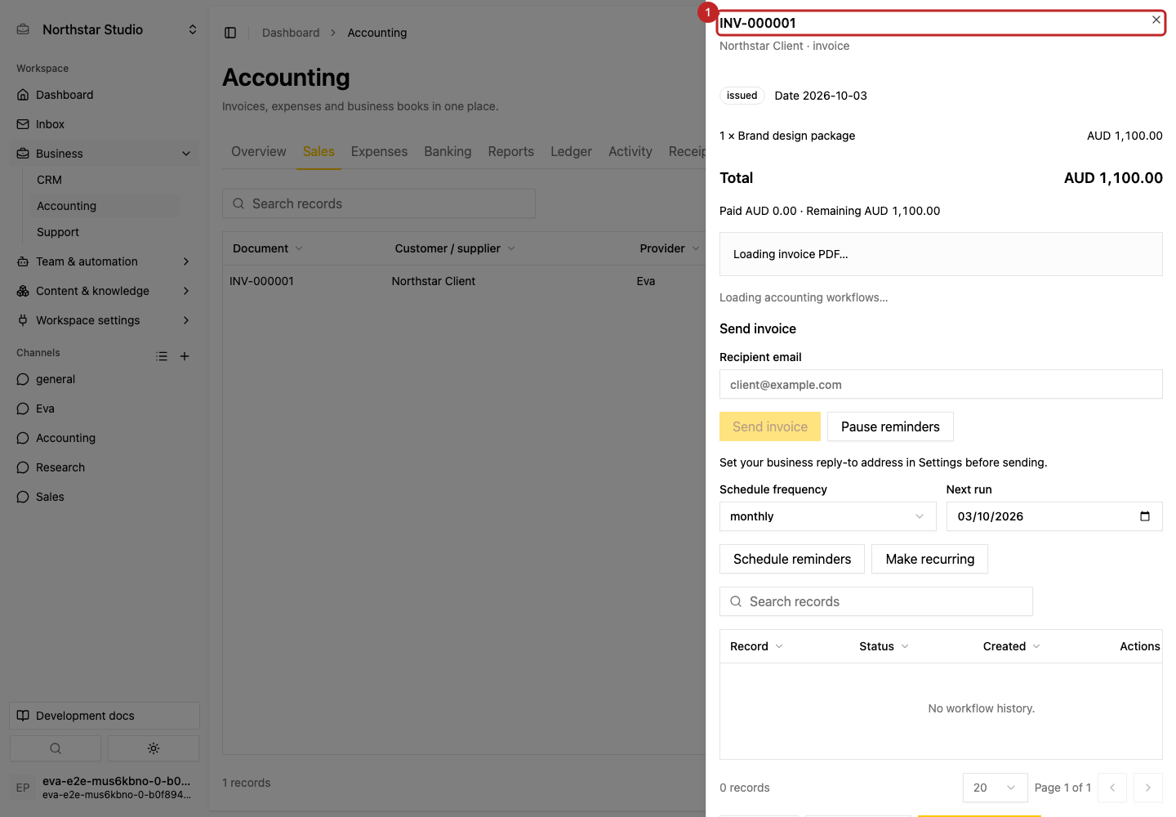Switch to the Overview tab
This screenshot has height=817, width=1176.
(x=259, y=152)
